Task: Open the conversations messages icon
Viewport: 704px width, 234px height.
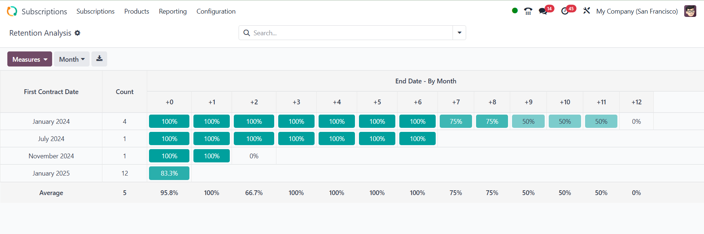Action: pos(543,11)
